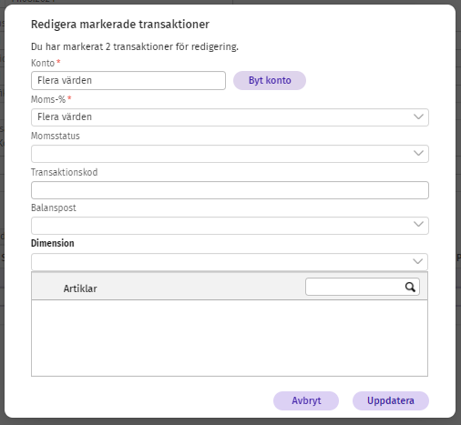461x425 pixels.
Task: Focus the Konto field showing Flera värden
Action: (x=128, y=80)
